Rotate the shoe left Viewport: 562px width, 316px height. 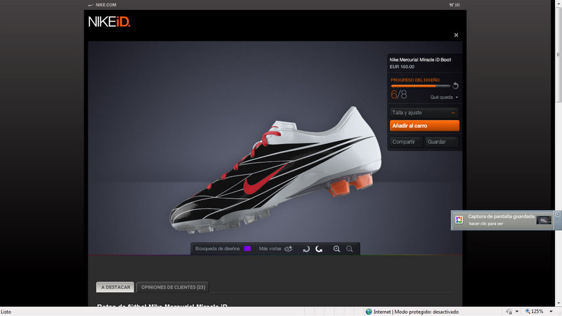click(x=306, y=249)
